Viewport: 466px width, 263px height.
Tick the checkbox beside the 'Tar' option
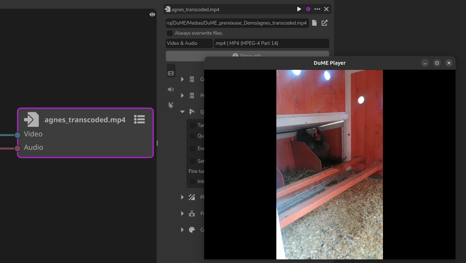coord(193,126)
